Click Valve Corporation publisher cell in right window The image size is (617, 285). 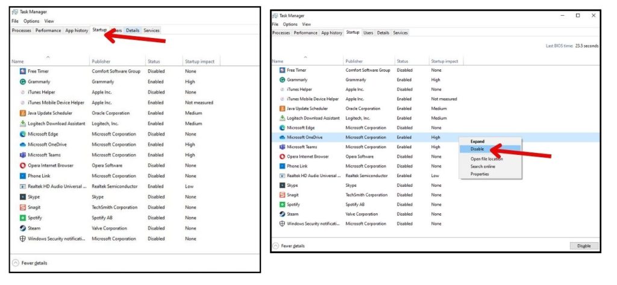click(362, 214)
